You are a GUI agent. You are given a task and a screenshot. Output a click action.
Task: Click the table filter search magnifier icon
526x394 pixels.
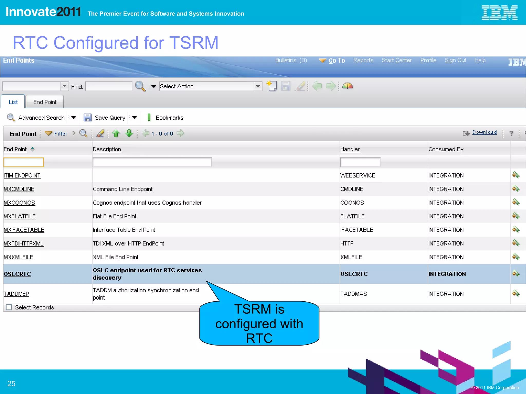(83, 133)
